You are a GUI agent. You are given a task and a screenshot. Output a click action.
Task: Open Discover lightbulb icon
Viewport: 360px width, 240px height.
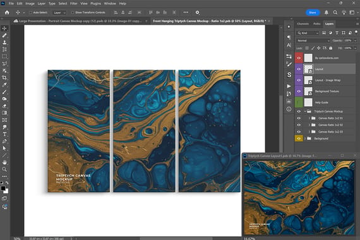point(344,13)
